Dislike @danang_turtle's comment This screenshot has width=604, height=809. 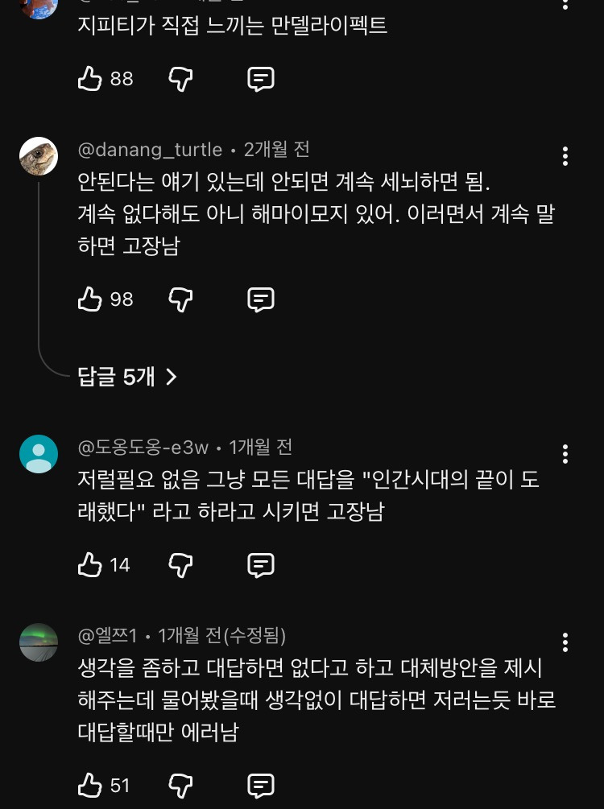pyautogui.click(x=180, y=299)
